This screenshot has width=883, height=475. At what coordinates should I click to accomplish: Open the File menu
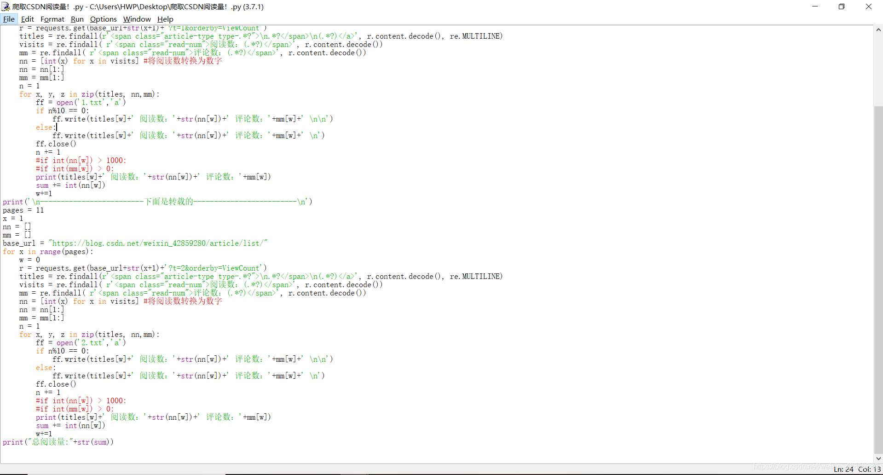coord(9,19)
